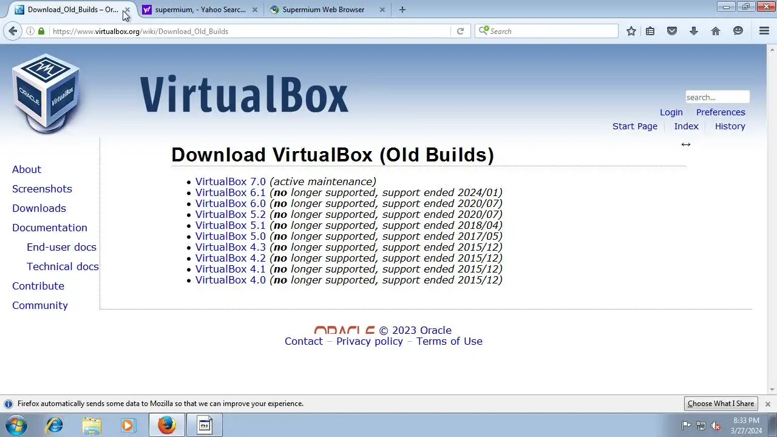The height and width of the screenshot is (437, 777).
Task: Go to the Start Page link
Action: pyautogui.click(x=635, y=126)
